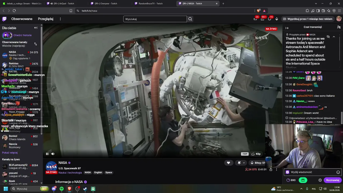Click Otwórz historie link

(x=23, y=35)
